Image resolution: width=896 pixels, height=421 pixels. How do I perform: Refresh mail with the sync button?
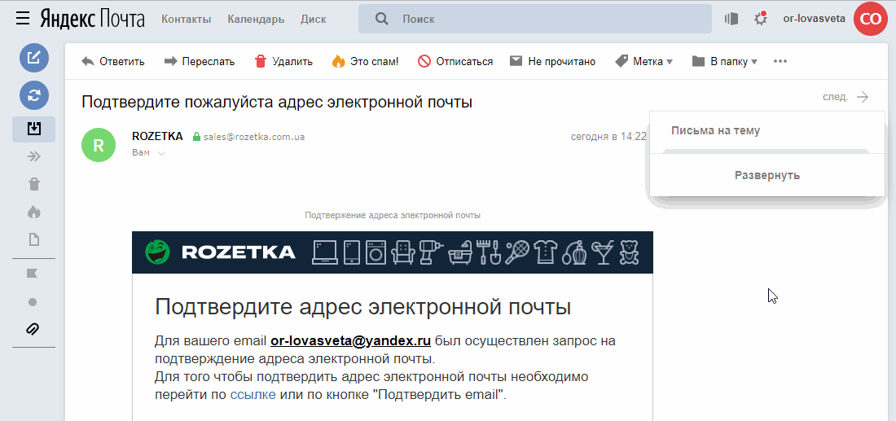(34, 95)
